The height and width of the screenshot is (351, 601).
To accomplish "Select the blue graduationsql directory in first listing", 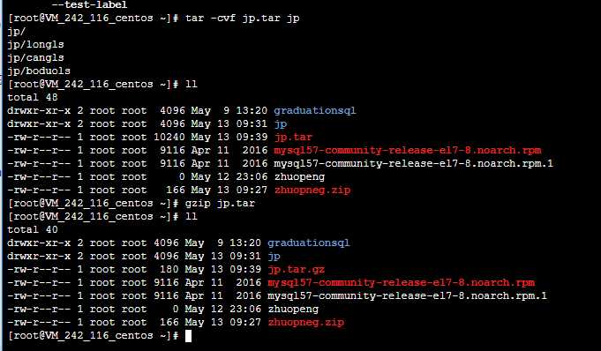I will coord(315,111).
